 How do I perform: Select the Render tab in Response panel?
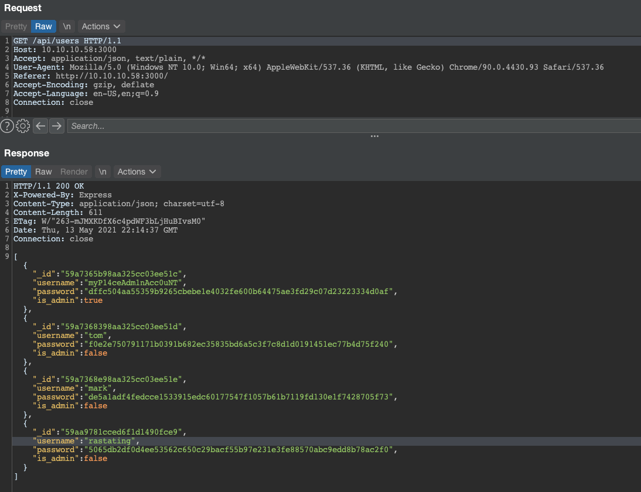pyautogui.click(x=74, y=171)
